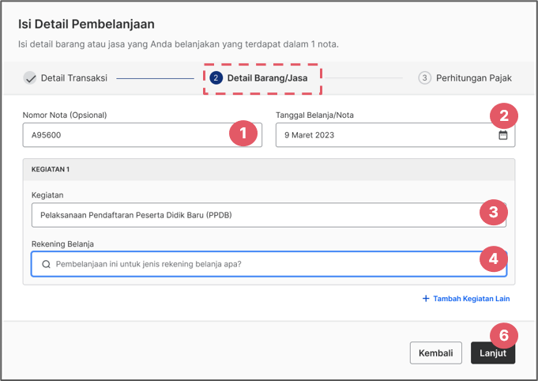Click the Nomor Nota input field
This screenshot has height=381, width=538.
pos(142,135)
